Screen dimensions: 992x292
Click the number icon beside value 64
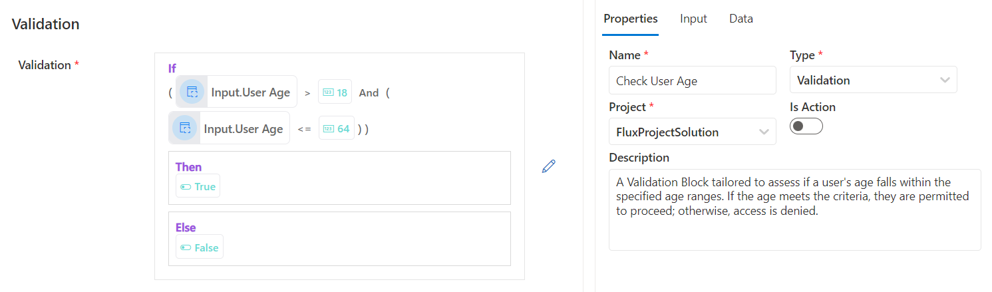coord(328,128)
